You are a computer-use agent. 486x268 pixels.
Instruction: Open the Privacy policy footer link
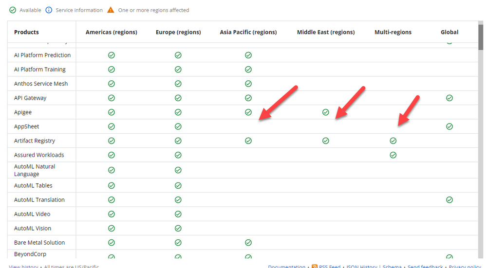tap(465, 266)
